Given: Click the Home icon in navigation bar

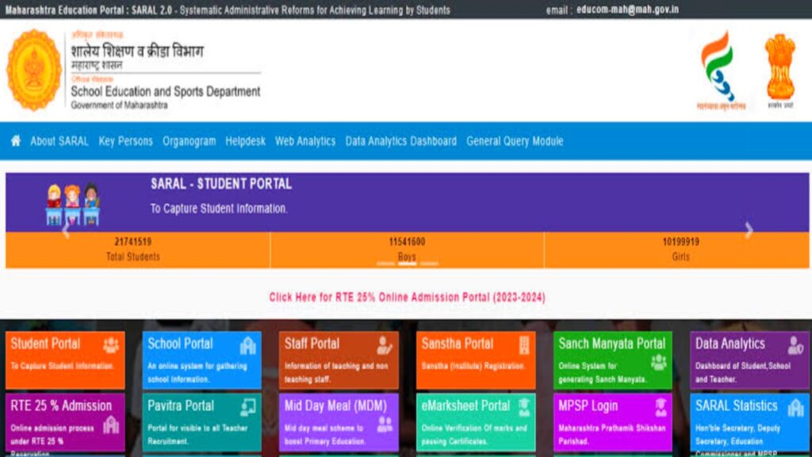Looking at the screenshot, I should click(16, 141).
